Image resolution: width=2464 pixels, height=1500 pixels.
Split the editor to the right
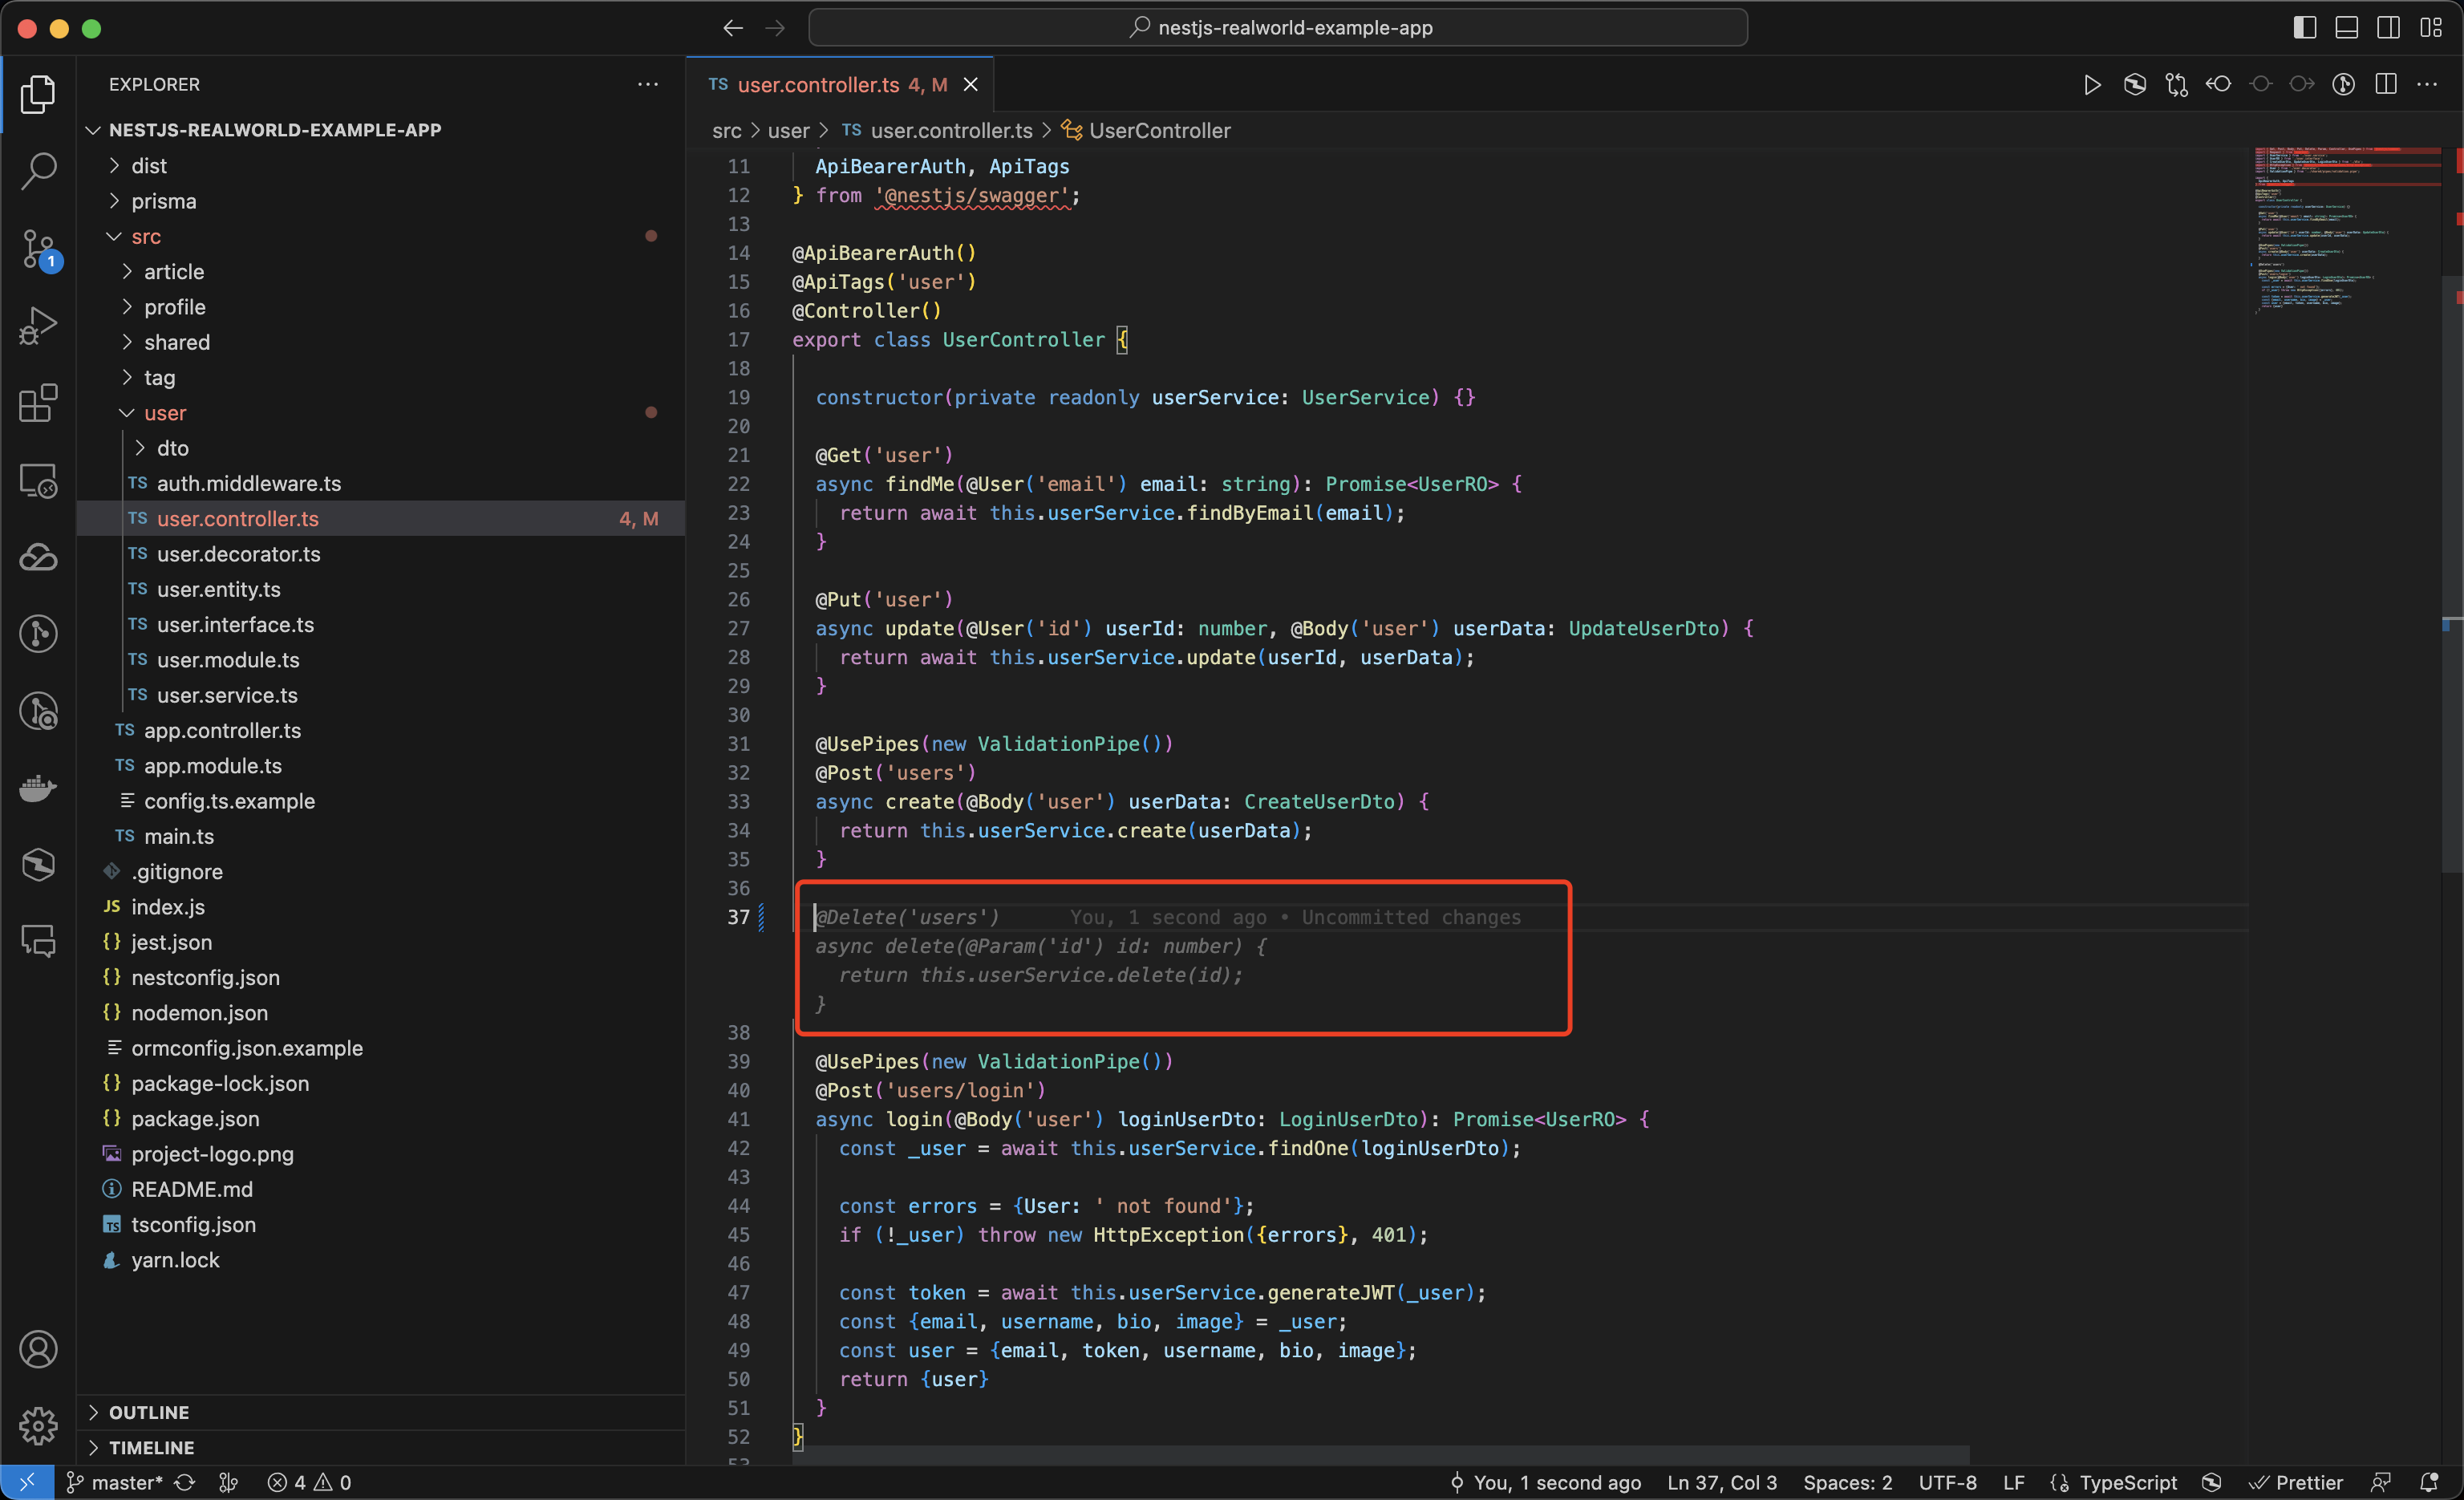coord(2386,85)
